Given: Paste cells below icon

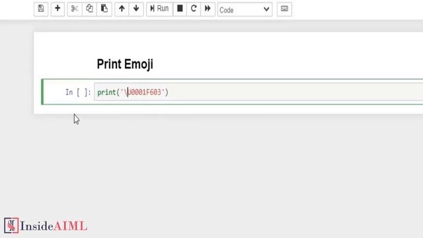Looking at the screenshot, I should 104,9.
